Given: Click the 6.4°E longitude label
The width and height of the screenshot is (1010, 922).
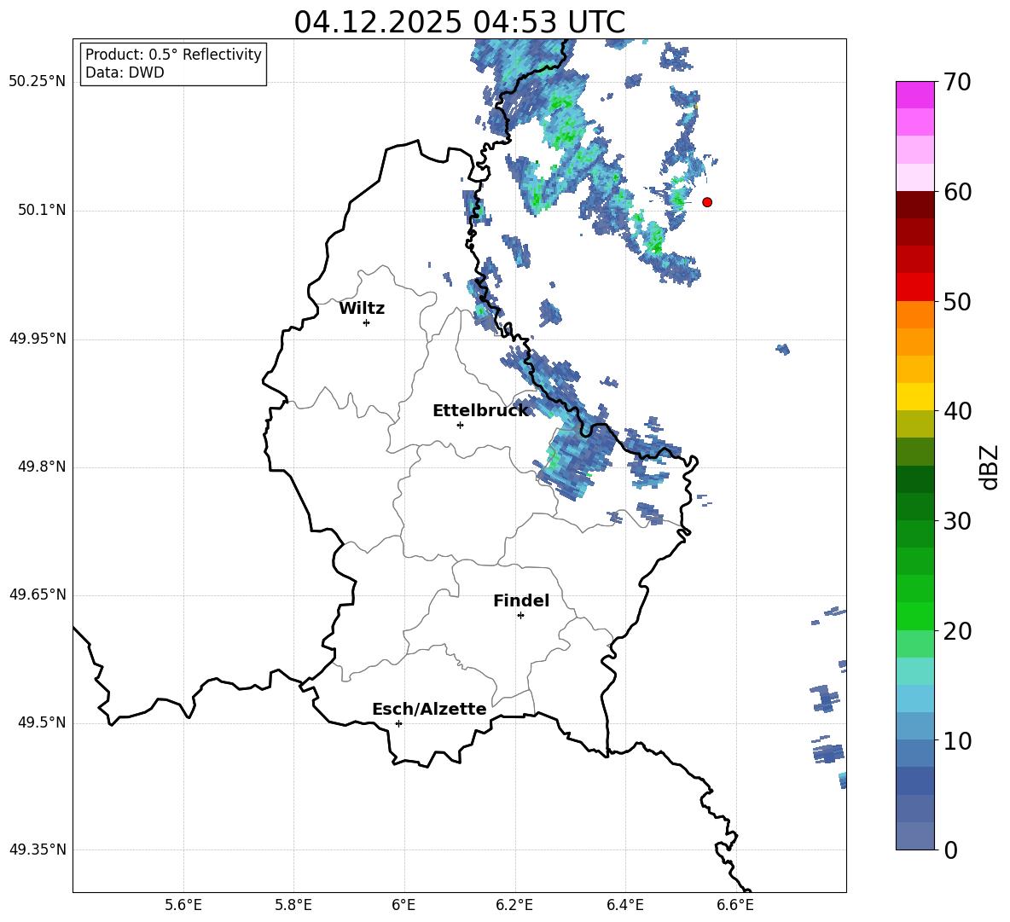Looking at the screenshot, I should click(624, 905).
